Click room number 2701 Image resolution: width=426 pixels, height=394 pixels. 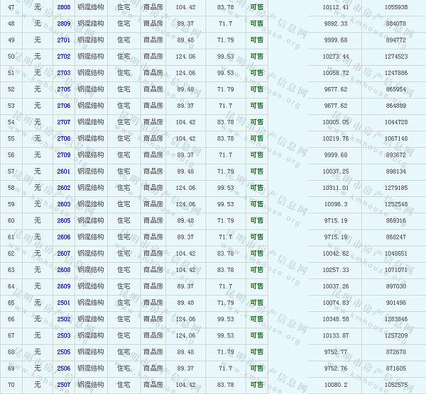pos(63,40)
